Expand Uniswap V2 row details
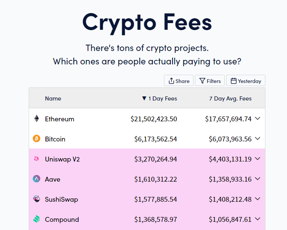The image size is (287, 230). (x=258, y=159)
